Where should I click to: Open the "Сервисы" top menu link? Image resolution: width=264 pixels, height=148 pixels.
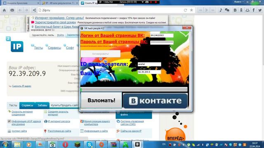(x=54, y=48)
